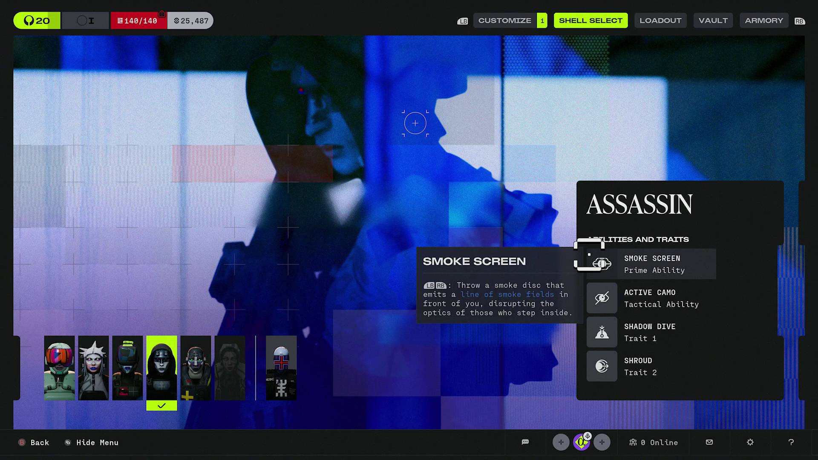818x460 pixels.
Task: Pick the shell with colorful visor helmet
Action: (59, 368)
